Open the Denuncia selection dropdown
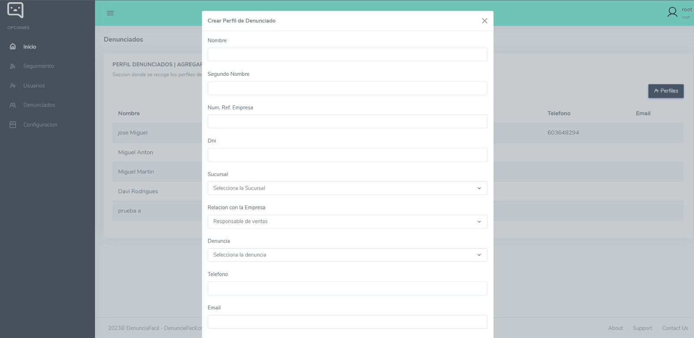Image resolution: width=694 pixels, height=338 pixels. pyautogui.click(x=347, y=255)
